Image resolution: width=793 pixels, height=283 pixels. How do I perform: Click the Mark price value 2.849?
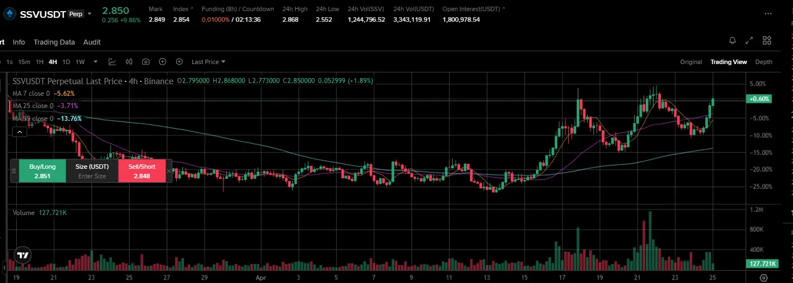(x=156, y=19)
